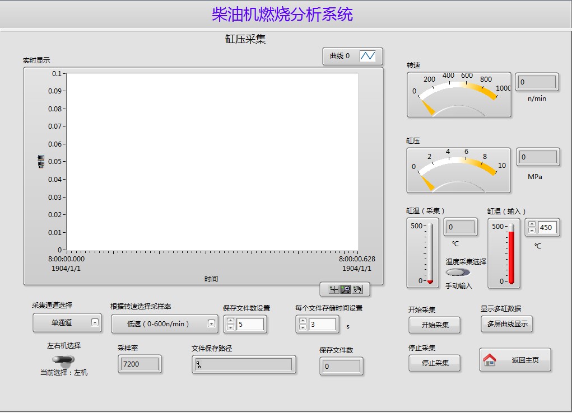Click the 转速 gauge needle
572x413 pixels.
point(427,107)
